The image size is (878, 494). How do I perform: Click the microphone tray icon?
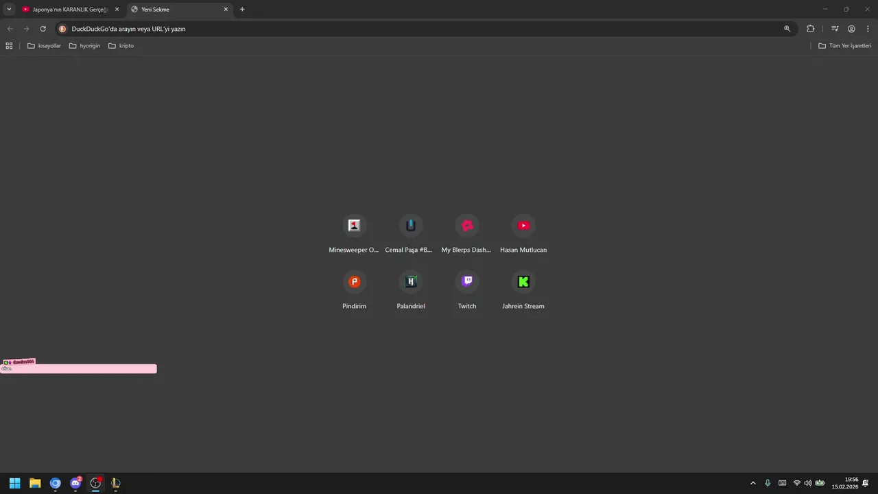pyautogui.click(x=768, y=483)
